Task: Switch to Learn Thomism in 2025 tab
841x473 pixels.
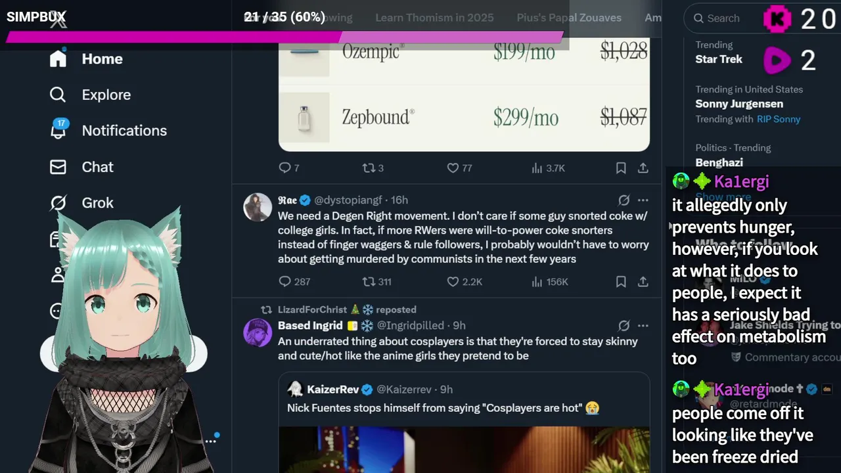Action: point(434,18)
